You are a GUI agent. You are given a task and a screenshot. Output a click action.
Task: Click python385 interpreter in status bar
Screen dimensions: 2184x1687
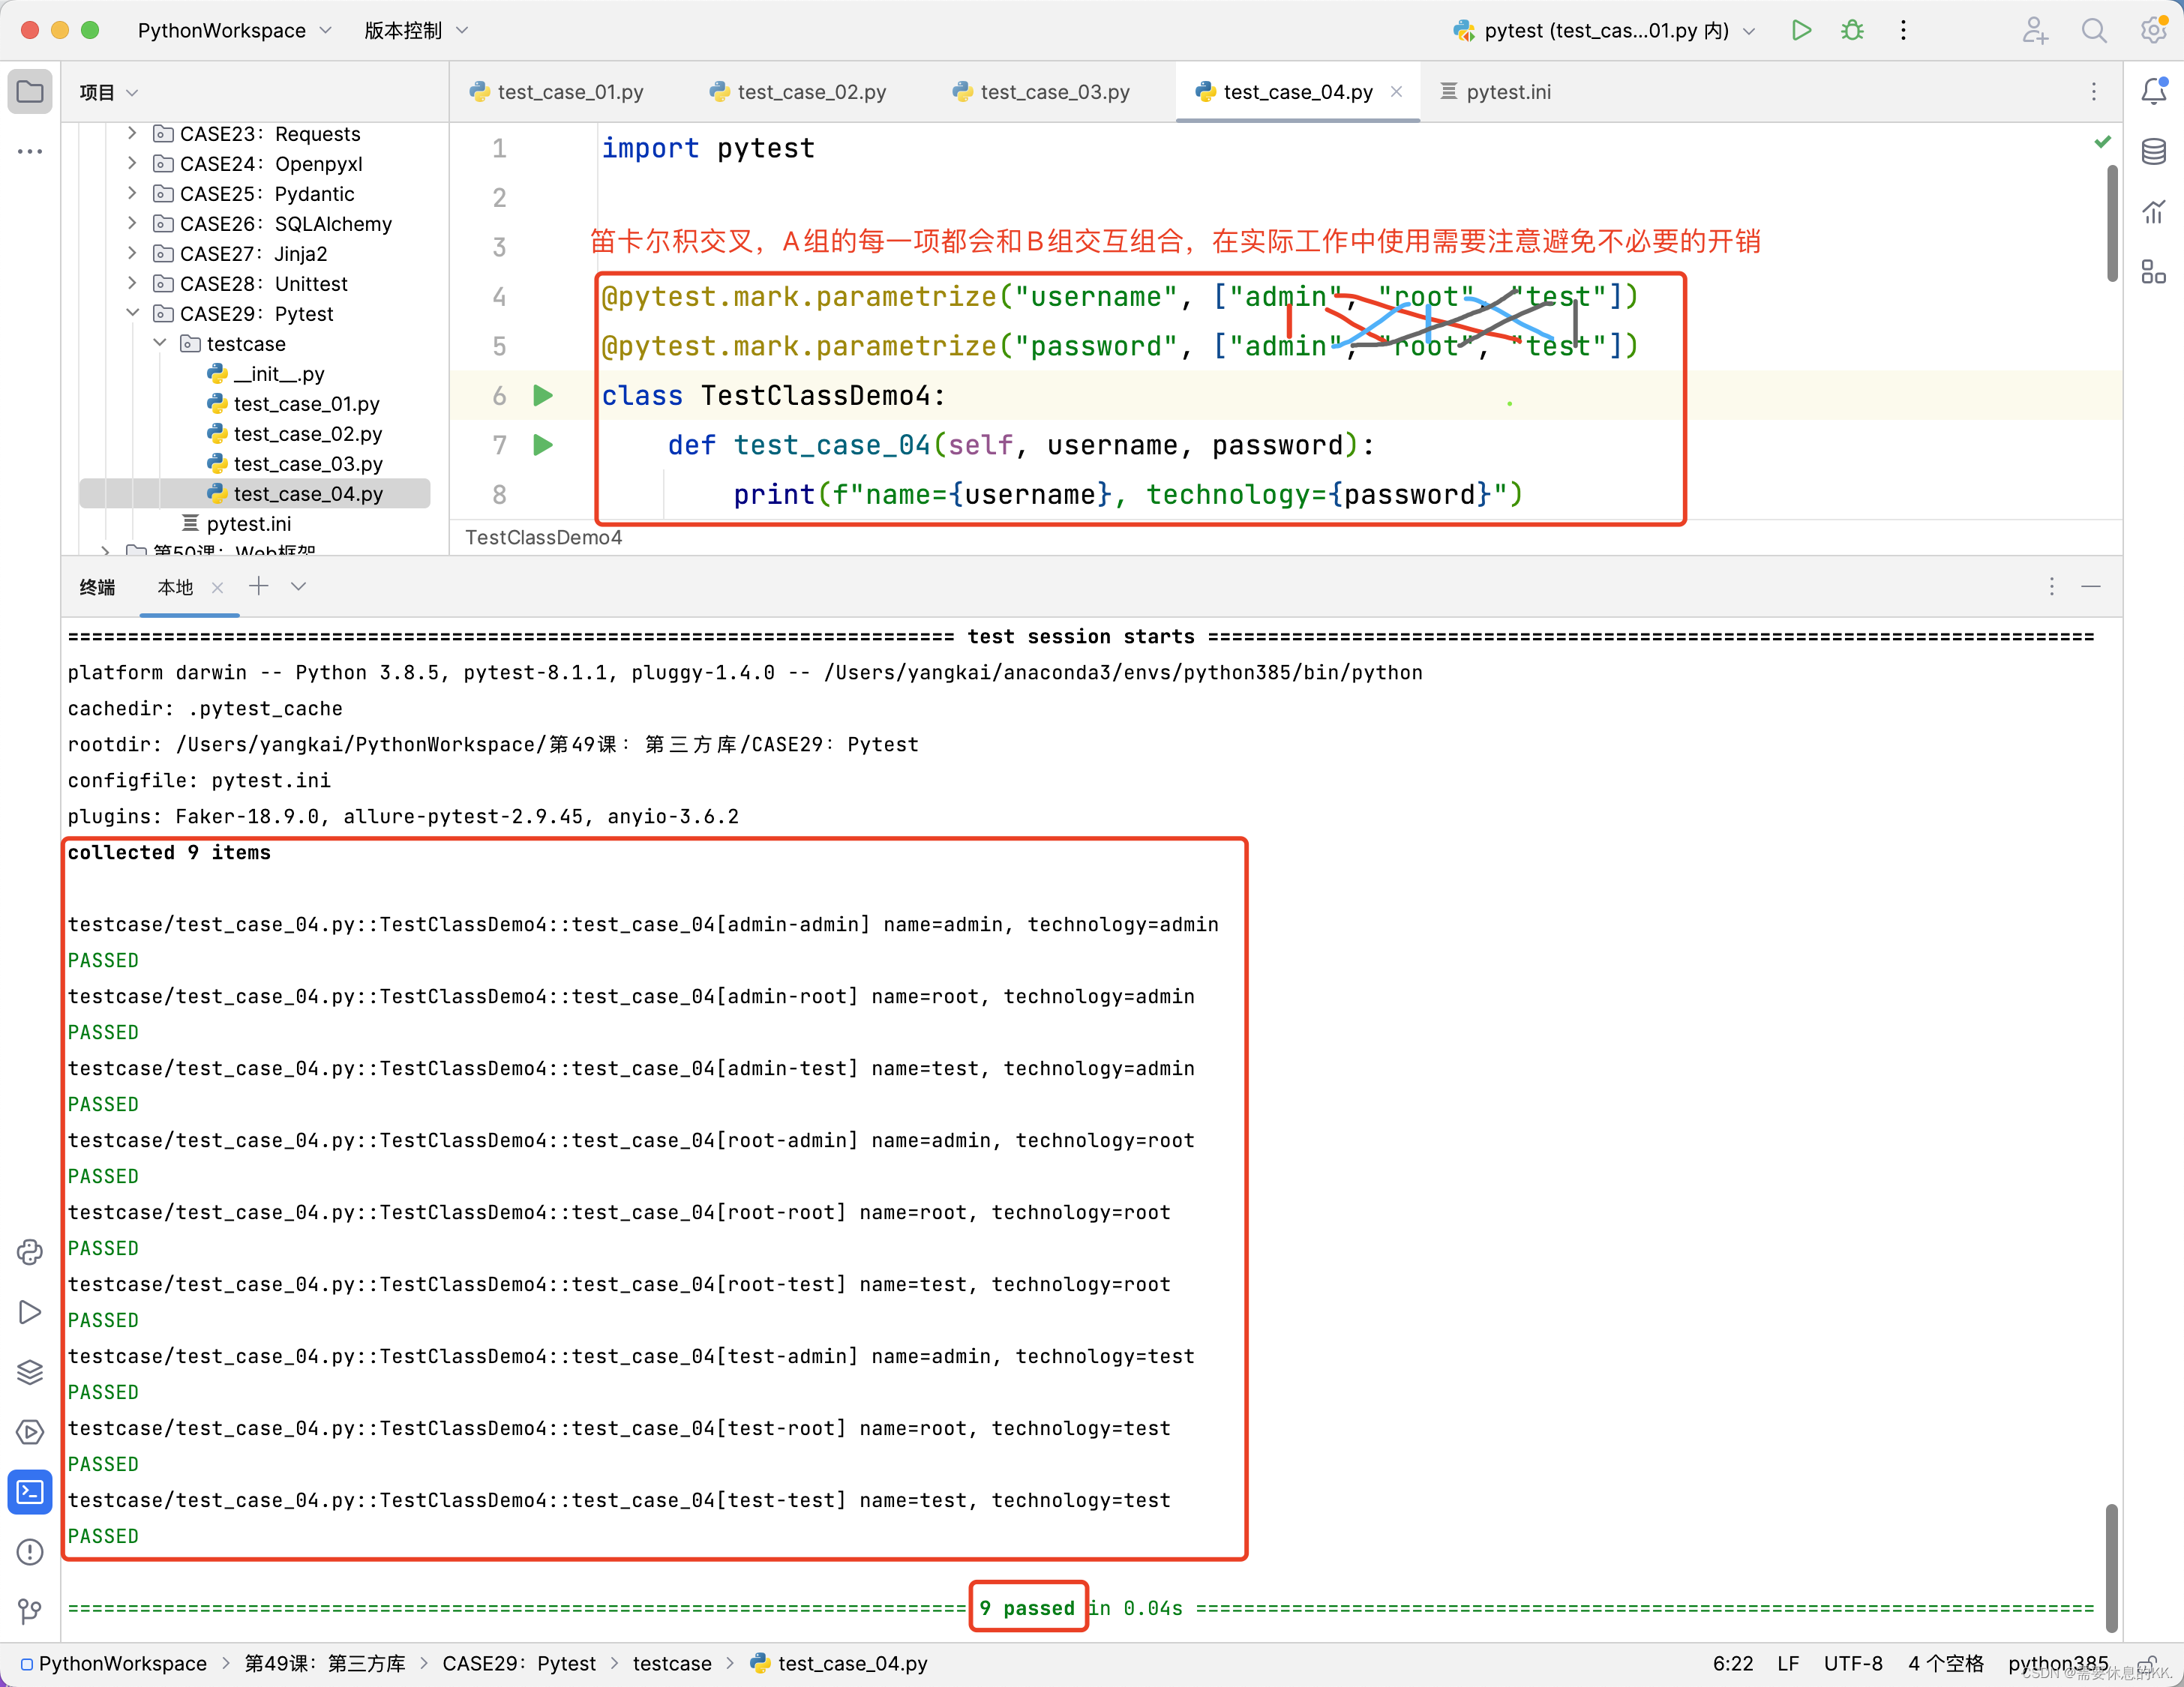[x=2057, y=1663]
